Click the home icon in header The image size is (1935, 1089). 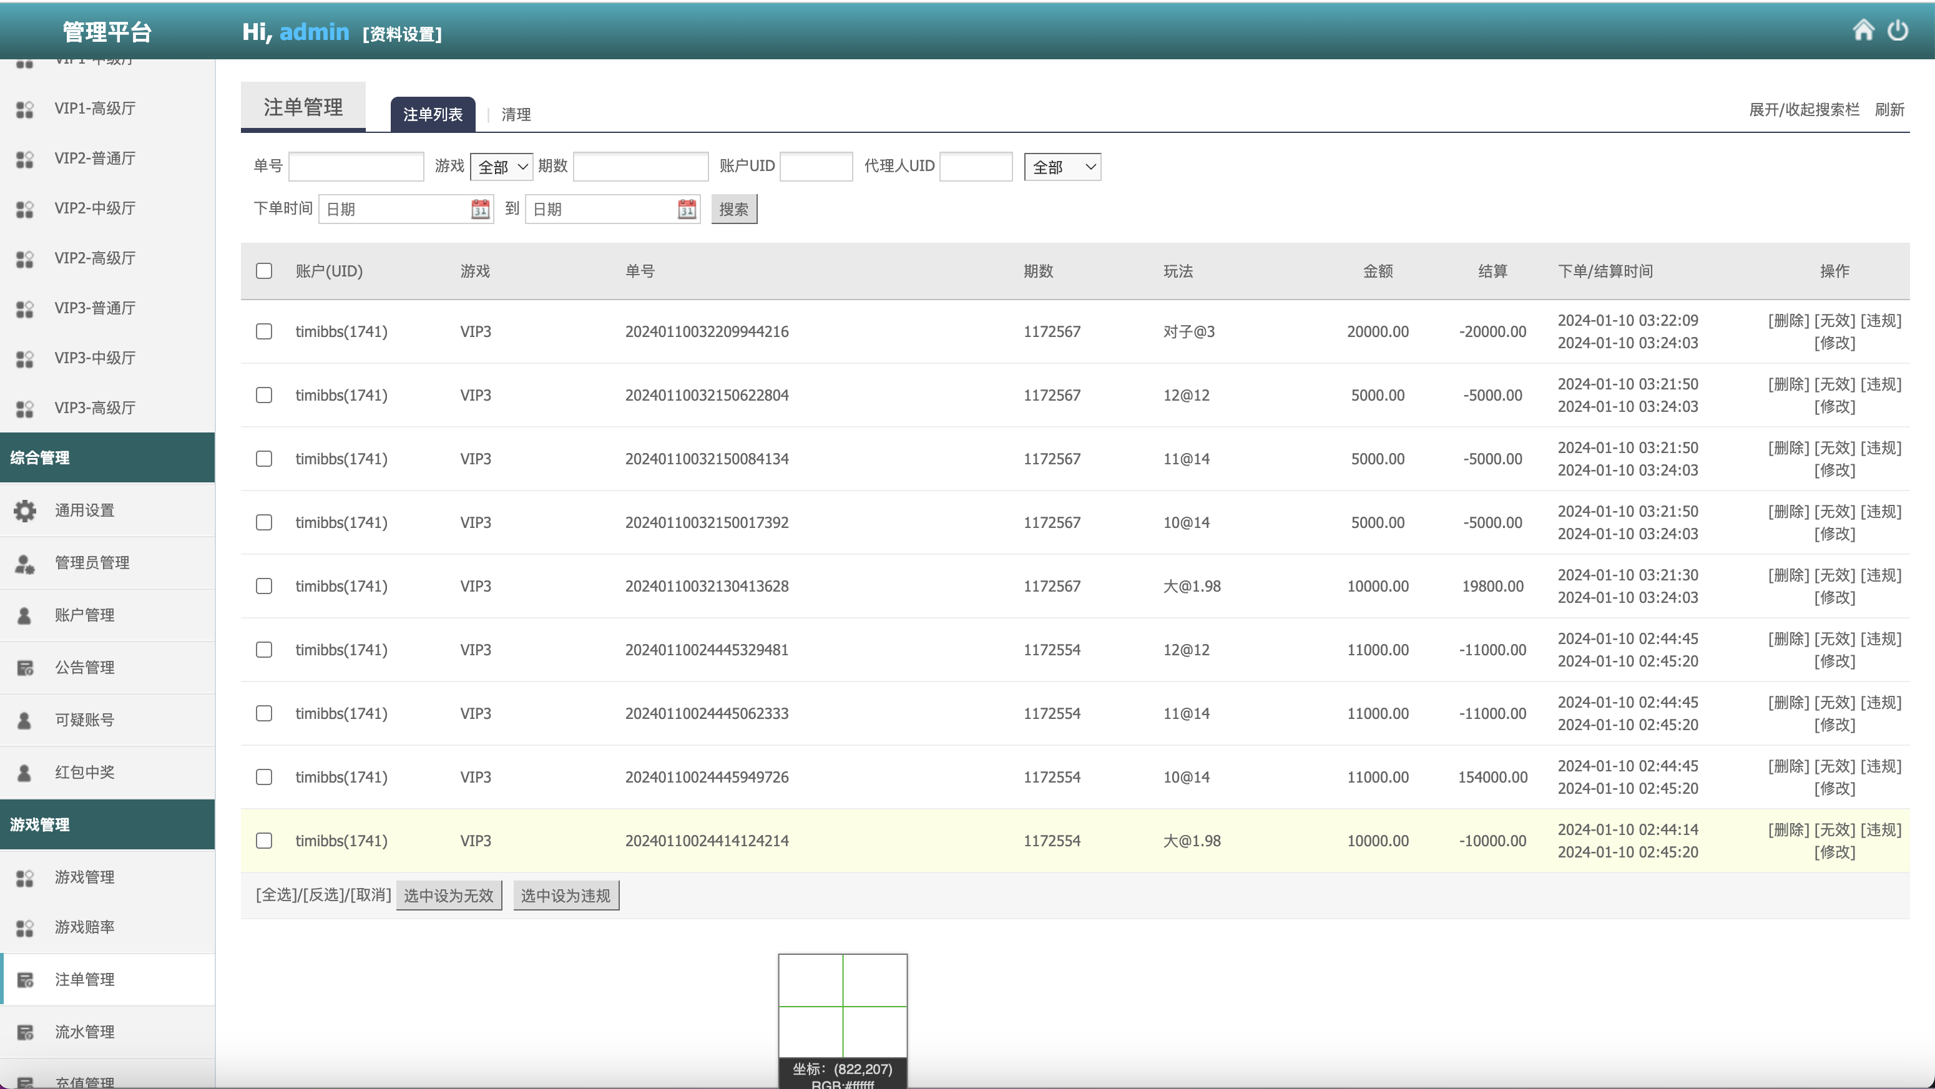tap(1864, 30)
